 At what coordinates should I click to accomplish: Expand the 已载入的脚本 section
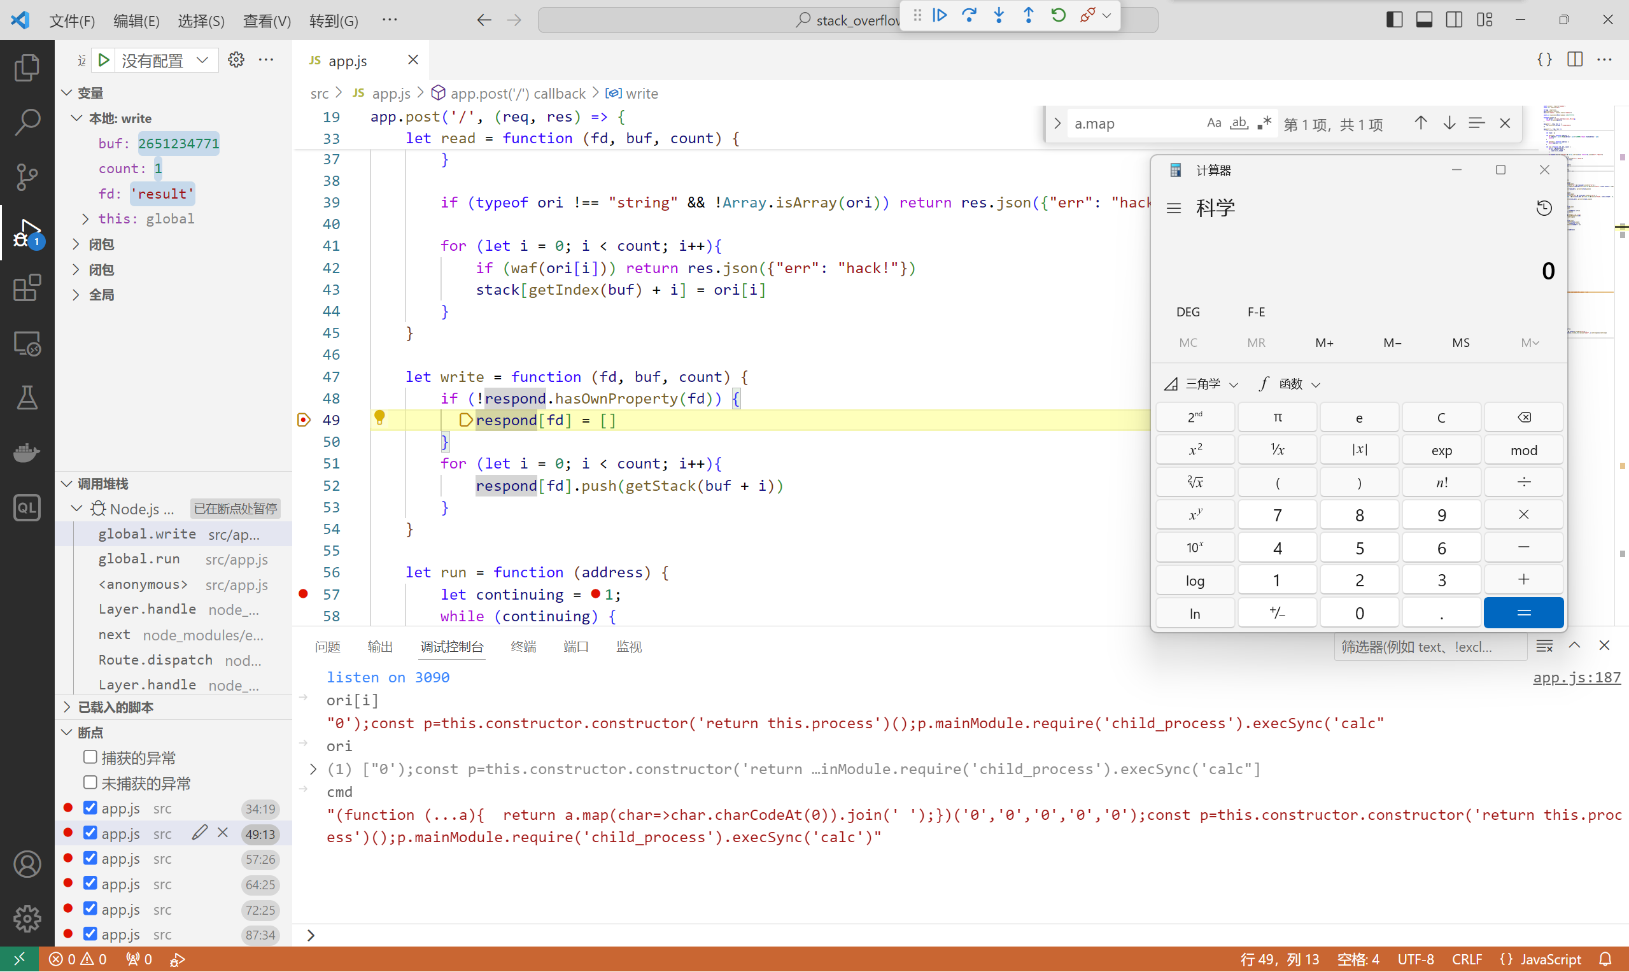tap(67, 707)
